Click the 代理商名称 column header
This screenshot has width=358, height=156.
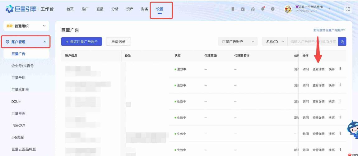(242, 55)
